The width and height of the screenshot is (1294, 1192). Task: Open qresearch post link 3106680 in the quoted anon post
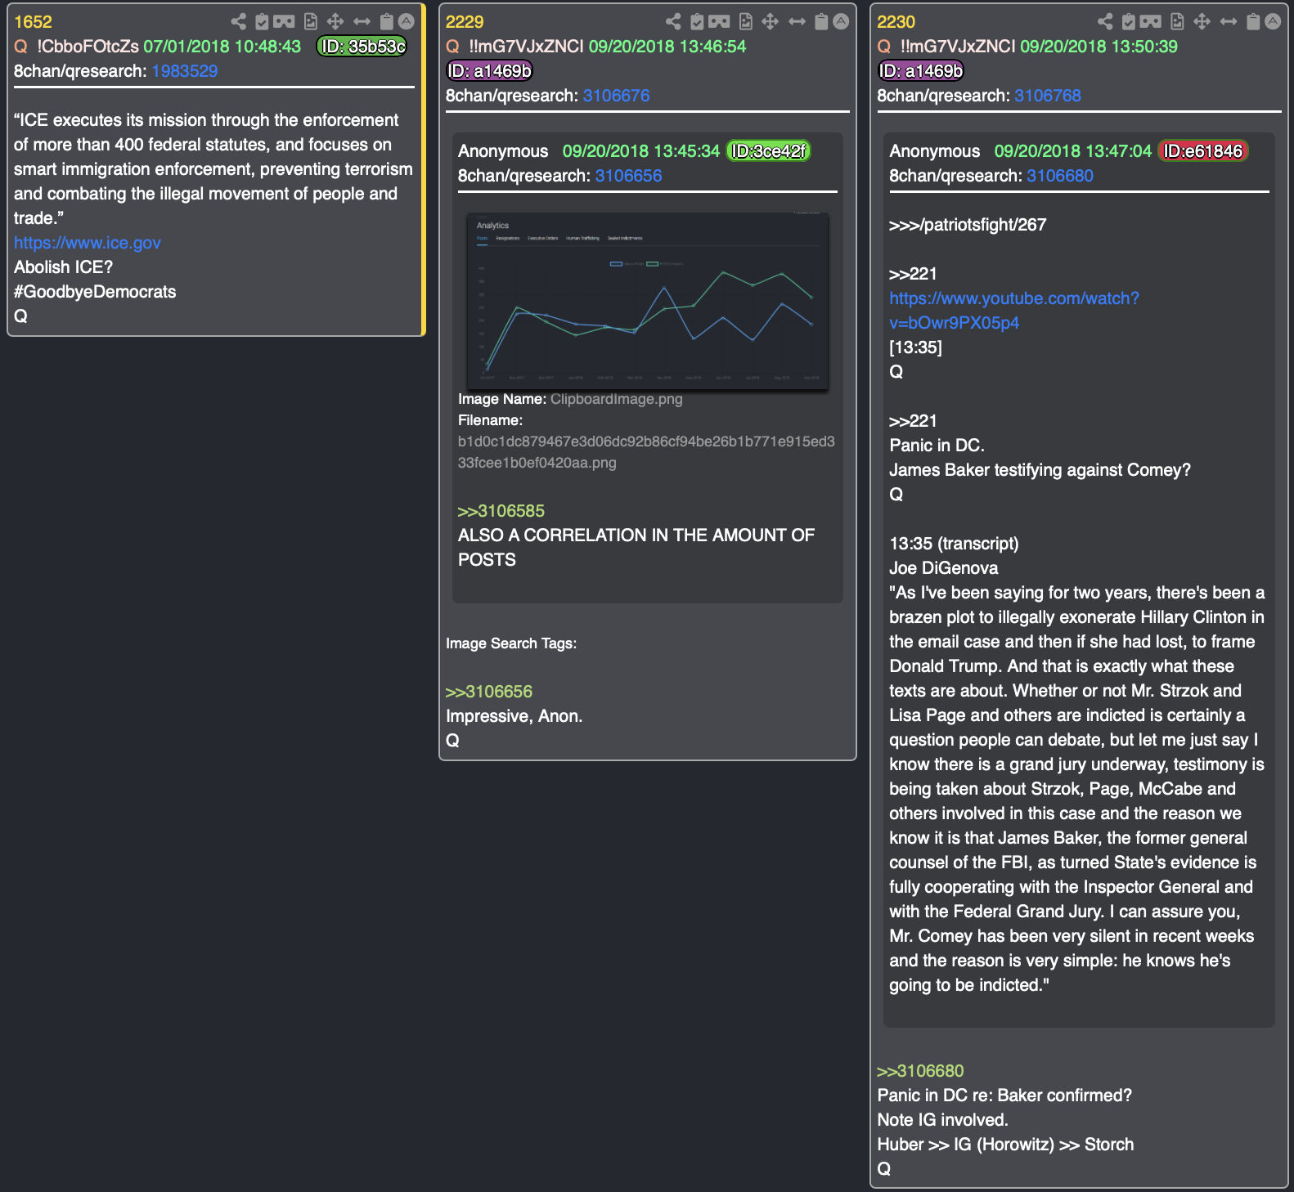pyautogui.click(x=1060, y=176)
